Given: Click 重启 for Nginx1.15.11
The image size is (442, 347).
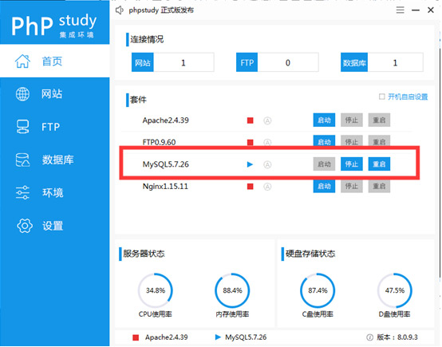Looking at the screenshot, I should [379, 186].
